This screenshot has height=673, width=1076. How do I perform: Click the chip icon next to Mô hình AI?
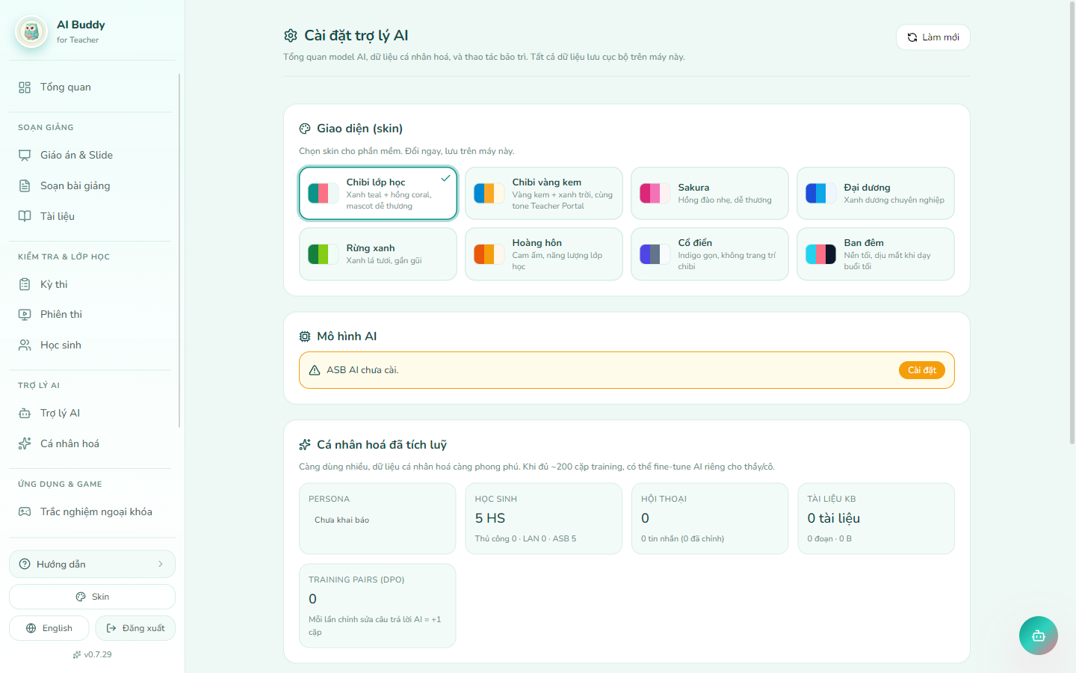(x=305, y=336)
